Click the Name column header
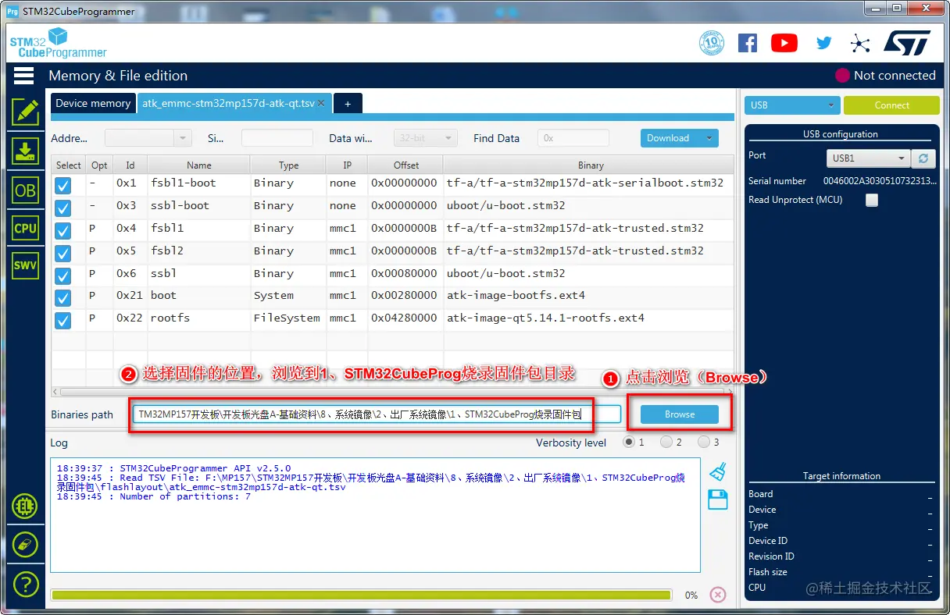This screenshot has width=950, height=615. click(x=199, y=165)
